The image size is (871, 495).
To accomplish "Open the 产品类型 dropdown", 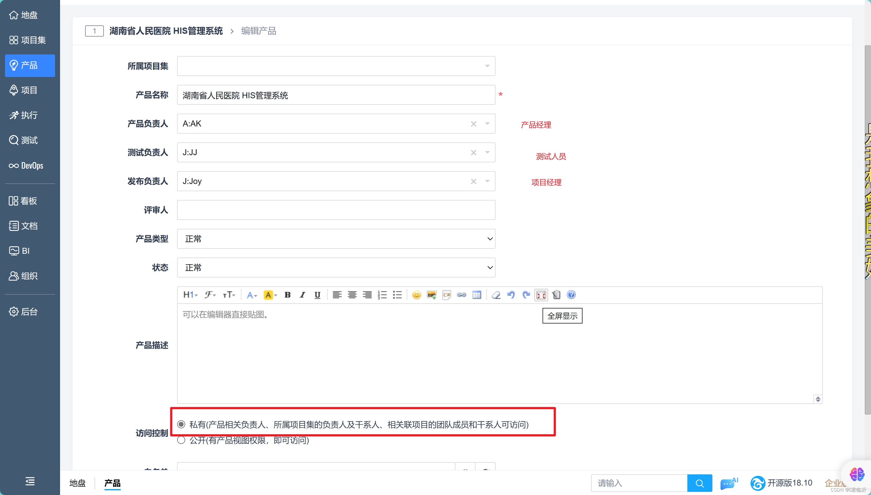I will 336,239.
